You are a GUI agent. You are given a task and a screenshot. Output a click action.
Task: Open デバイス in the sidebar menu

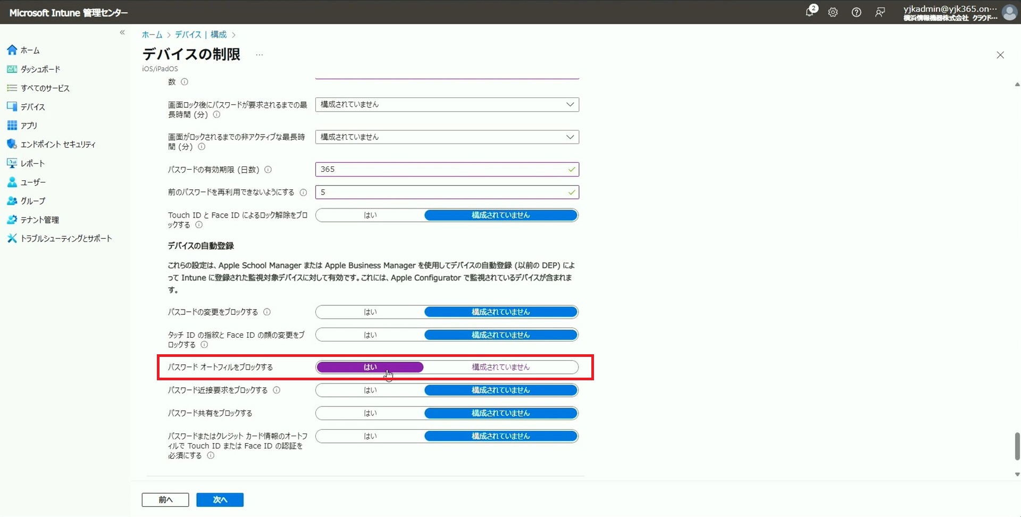[32, 107]
